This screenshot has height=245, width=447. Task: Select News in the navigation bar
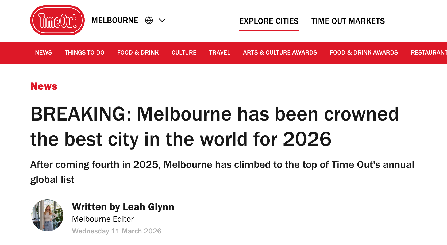point(44,53)
